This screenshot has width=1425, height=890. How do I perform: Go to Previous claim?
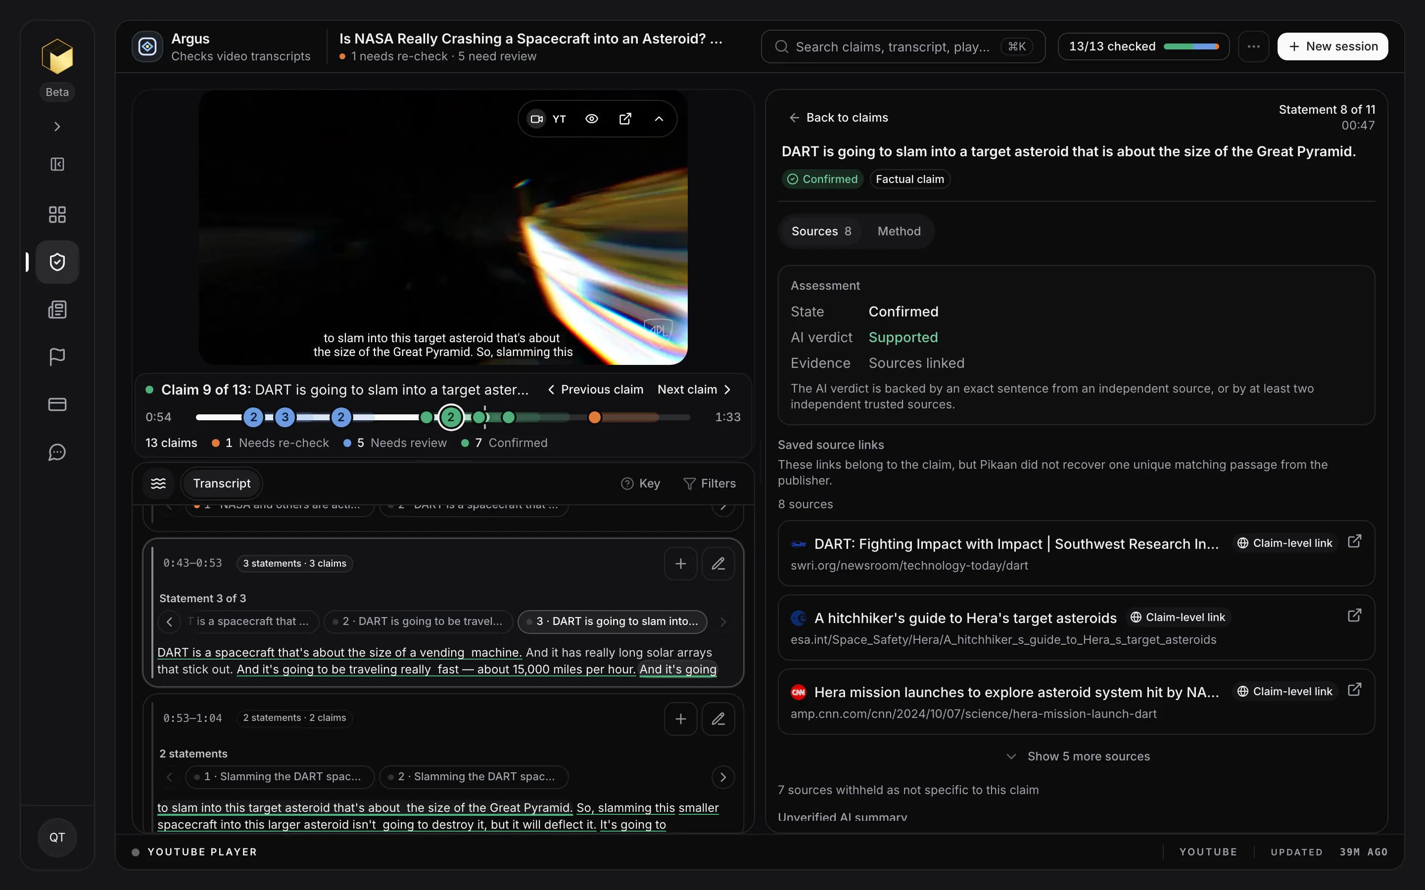click(595, 390)
